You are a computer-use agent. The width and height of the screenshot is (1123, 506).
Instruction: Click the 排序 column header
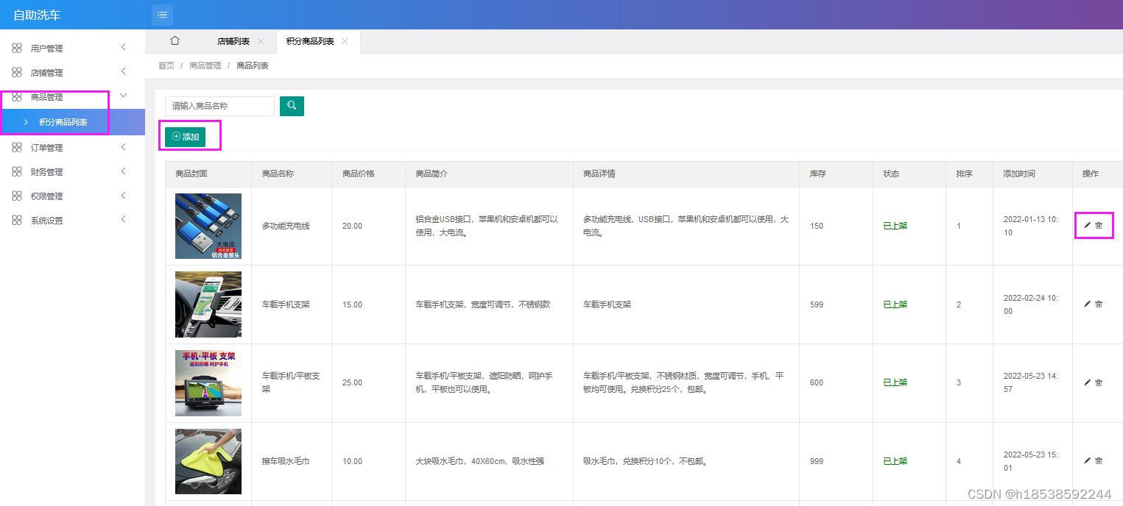965,174
